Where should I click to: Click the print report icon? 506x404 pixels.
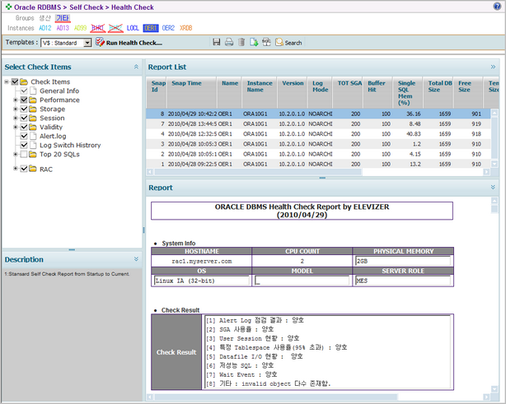[229, 42]
